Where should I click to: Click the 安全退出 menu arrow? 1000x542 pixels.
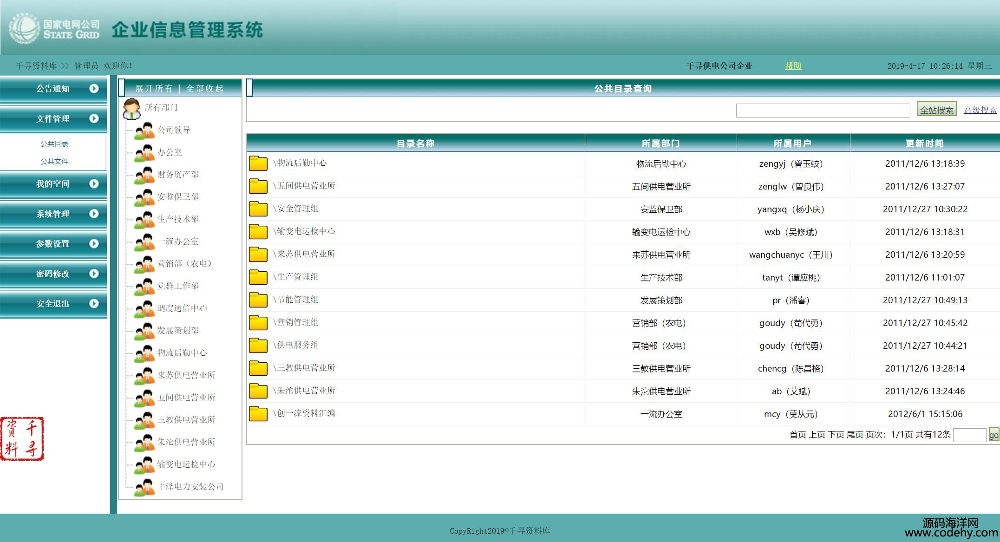94,303
